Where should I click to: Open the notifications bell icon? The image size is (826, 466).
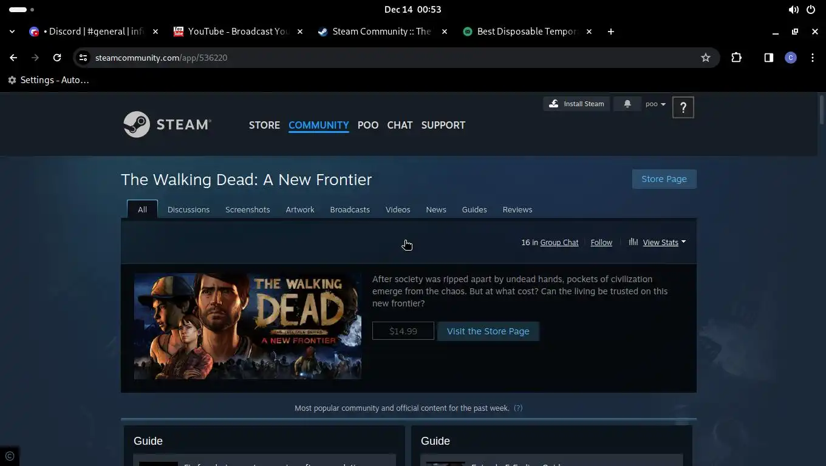click(627, 104)
